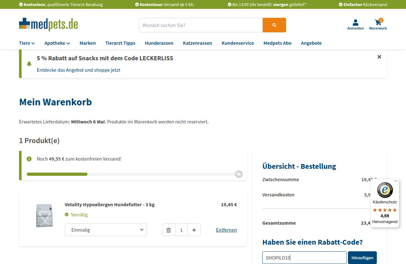Click the info icon beside free shipping notice
Image resolution: width=406 pixels, height=264 pixels.
(x=29, y=159)
